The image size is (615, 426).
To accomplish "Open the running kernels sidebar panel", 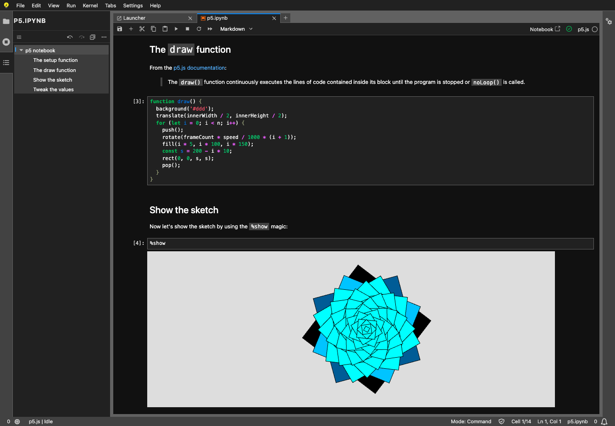I will point(6,42).
